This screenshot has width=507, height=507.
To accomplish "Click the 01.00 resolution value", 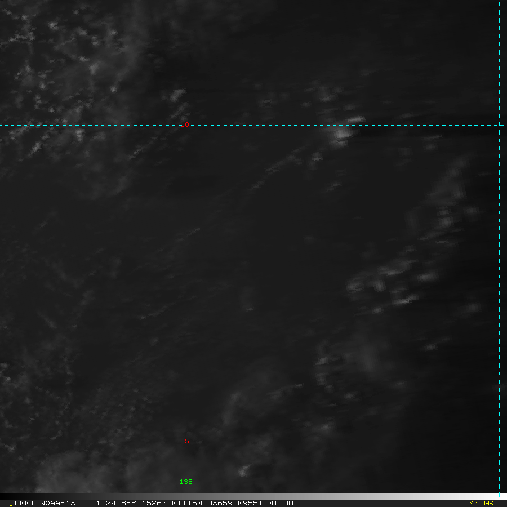I will pyautogui.click(x=281, y=503).
